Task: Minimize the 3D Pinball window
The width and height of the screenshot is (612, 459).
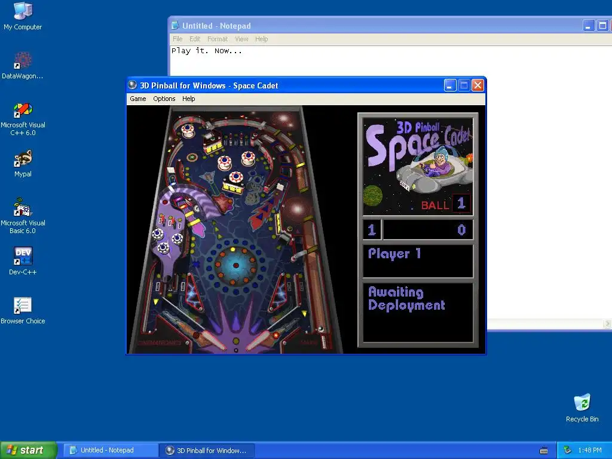Action: tap(450, 85)
